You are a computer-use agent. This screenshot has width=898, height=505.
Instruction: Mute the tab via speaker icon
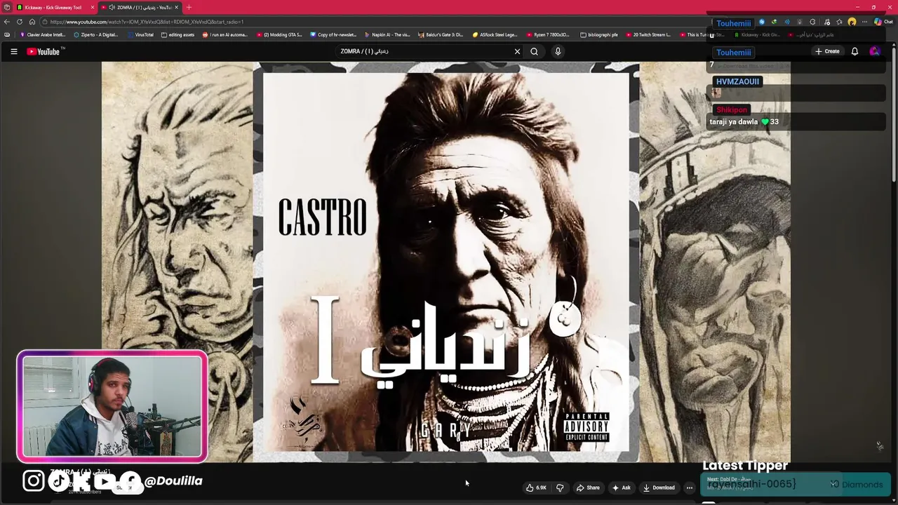[x=112, y=7]
